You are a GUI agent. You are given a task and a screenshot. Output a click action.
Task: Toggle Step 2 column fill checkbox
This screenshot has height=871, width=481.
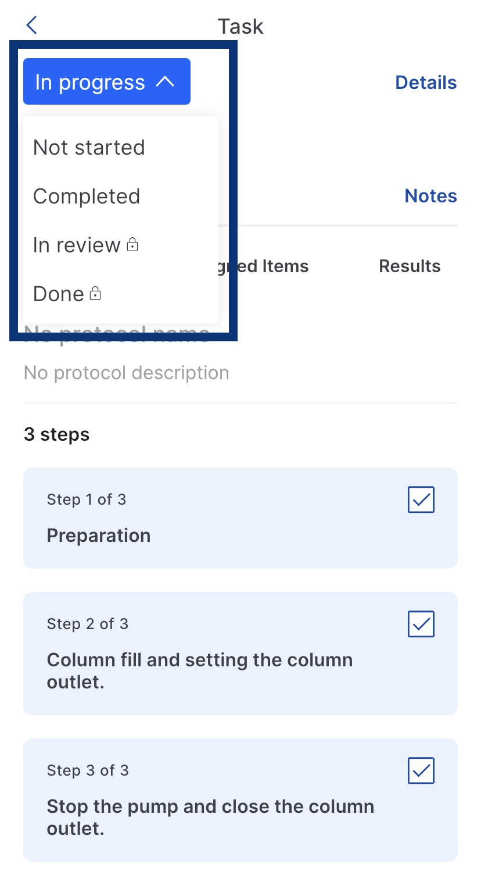[421, 624]
